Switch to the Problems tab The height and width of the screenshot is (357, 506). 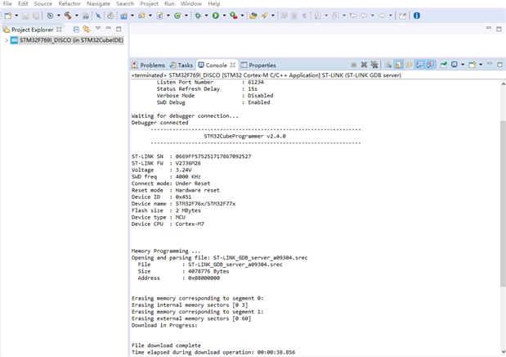(x=149, y=65)
